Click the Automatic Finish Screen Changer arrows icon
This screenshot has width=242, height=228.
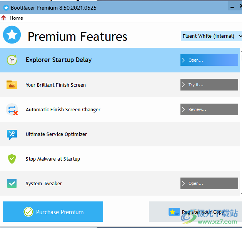click(12, 109)
